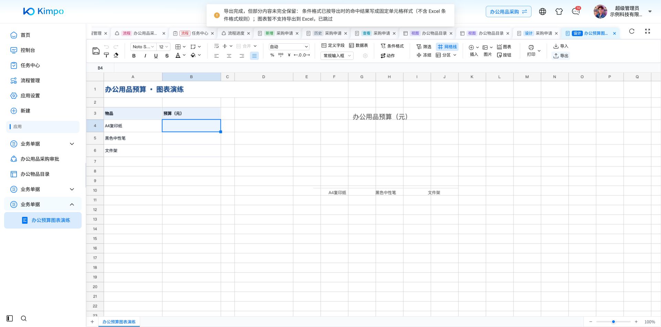Align text right

(x=242, y=56)
